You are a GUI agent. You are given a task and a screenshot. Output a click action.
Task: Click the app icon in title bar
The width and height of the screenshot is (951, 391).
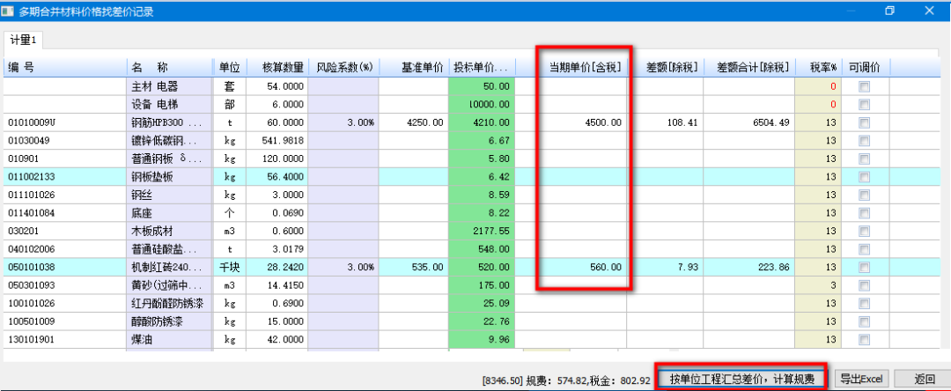click(10, 11)
